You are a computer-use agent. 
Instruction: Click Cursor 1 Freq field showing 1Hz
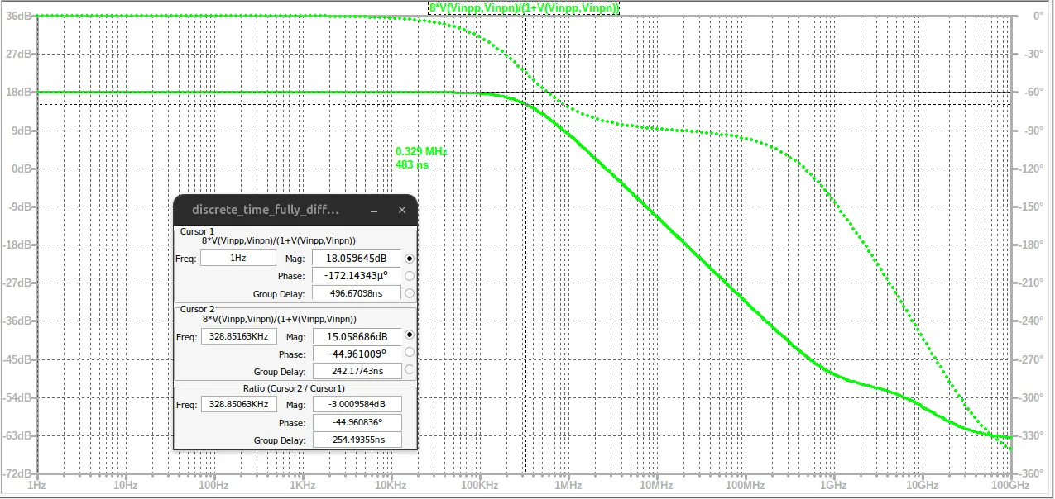(238, 258)
